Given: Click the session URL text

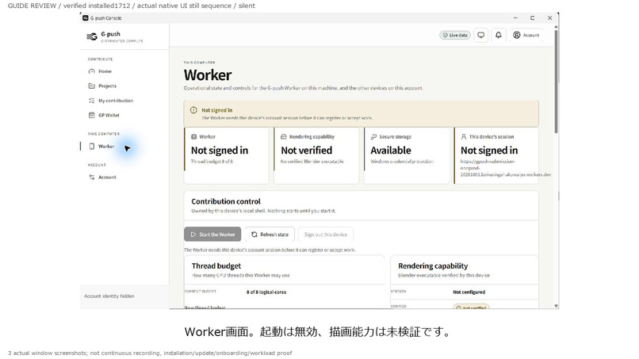Looking at the screenshot, I should click(505, 168).
